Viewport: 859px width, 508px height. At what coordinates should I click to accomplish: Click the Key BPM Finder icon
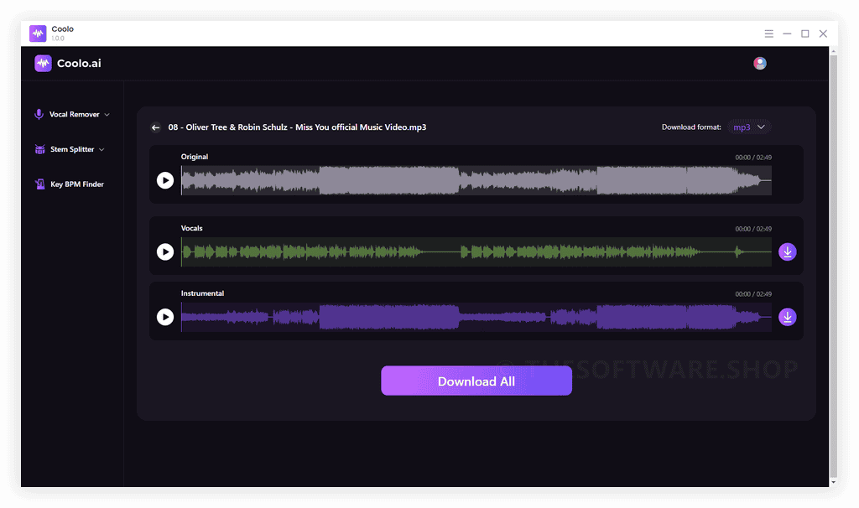[40, 184]
